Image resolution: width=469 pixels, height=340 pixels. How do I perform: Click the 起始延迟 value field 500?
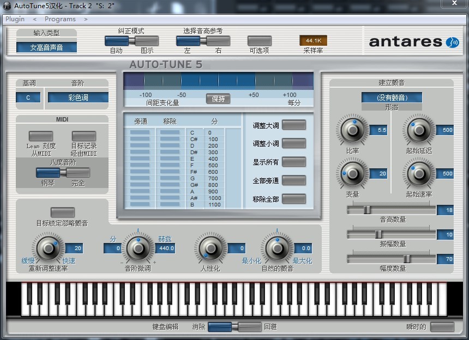pyautogui.click(x=445, y=130)
